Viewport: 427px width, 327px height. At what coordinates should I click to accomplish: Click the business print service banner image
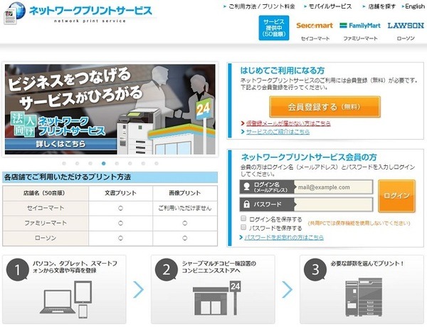click(x=110, y=109)
